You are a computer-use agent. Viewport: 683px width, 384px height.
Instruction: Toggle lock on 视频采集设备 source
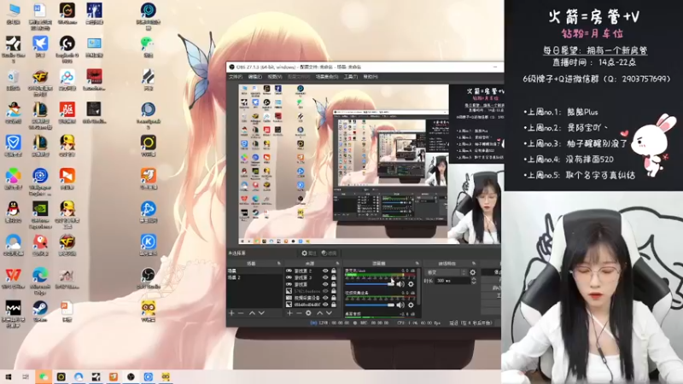coord(334,298)
